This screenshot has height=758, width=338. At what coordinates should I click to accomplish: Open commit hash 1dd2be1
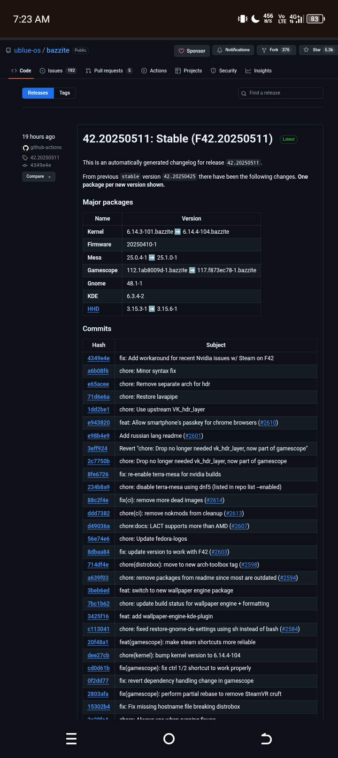click(99, 410)
